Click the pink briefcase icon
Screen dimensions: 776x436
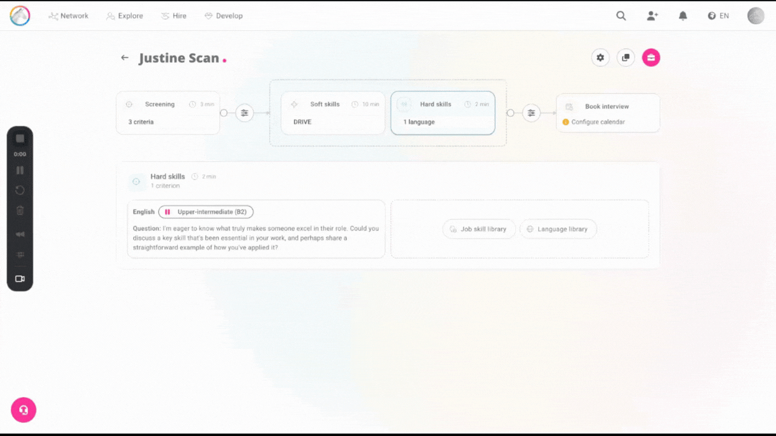[x=651, y=58]
